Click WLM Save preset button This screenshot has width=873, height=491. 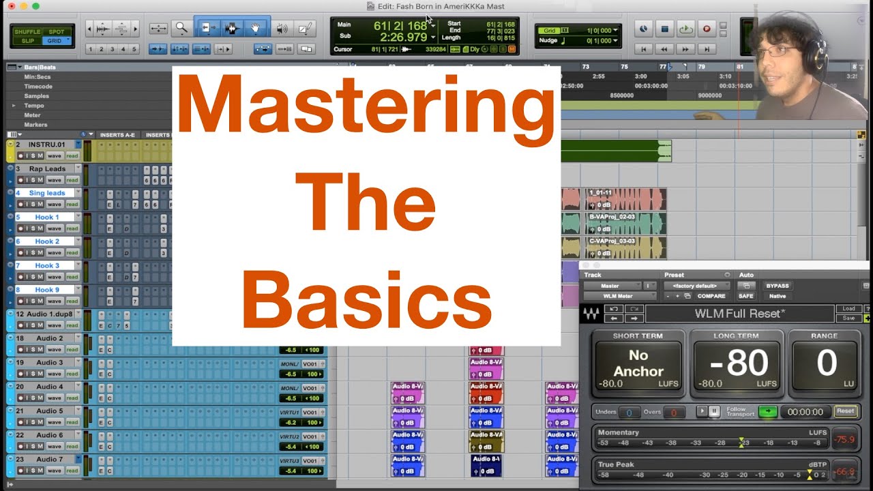click(848, 318)
